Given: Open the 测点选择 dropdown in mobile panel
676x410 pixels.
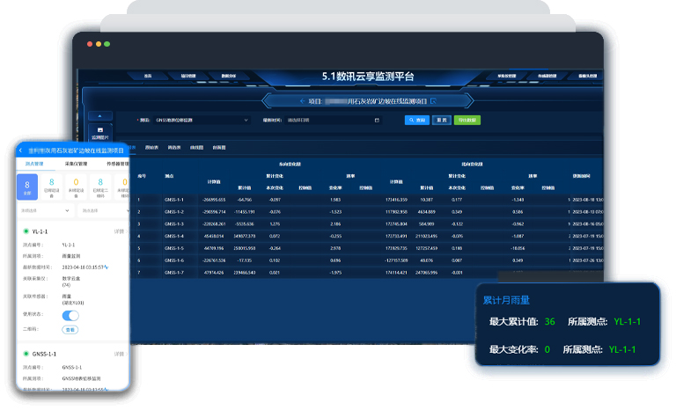Looking at the screenshot, I should (105, 211).
